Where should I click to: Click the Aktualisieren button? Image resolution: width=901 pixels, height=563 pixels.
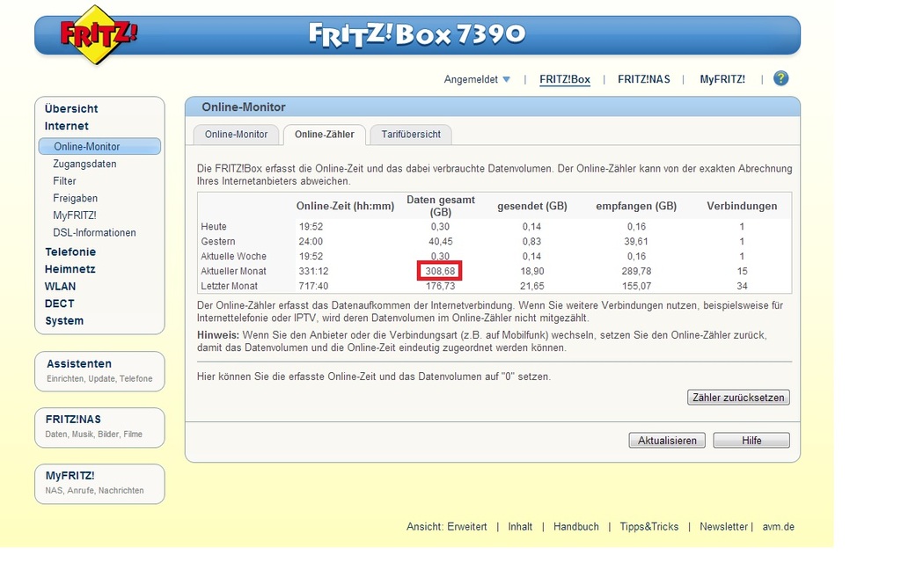[667, 441]
